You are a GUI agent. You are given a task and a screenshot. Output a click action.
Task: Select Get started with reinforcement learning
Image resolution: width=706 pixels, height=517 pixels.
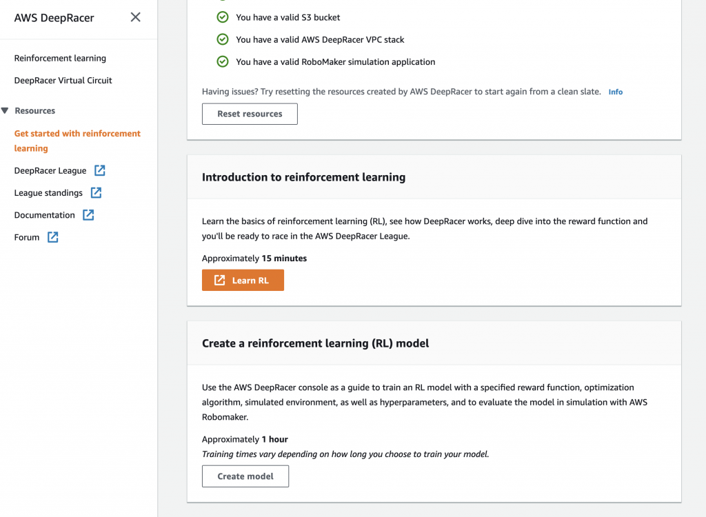(77, 141)
